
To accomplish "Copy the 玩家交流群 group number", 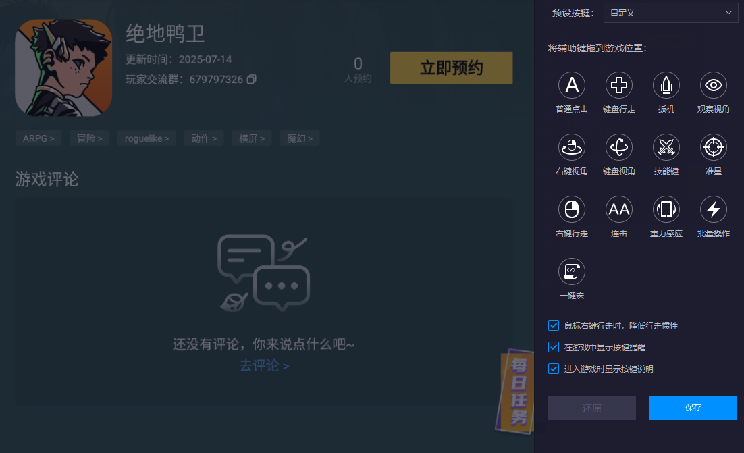I will coord(251,80).
